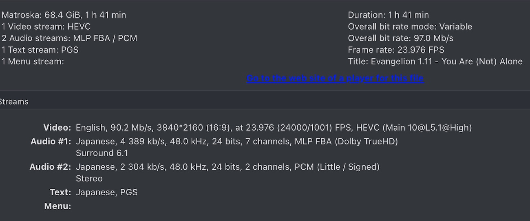The image size is (530, 221).
Task: Click the '1 Menu stream:' line
Action: pos(33,61)
